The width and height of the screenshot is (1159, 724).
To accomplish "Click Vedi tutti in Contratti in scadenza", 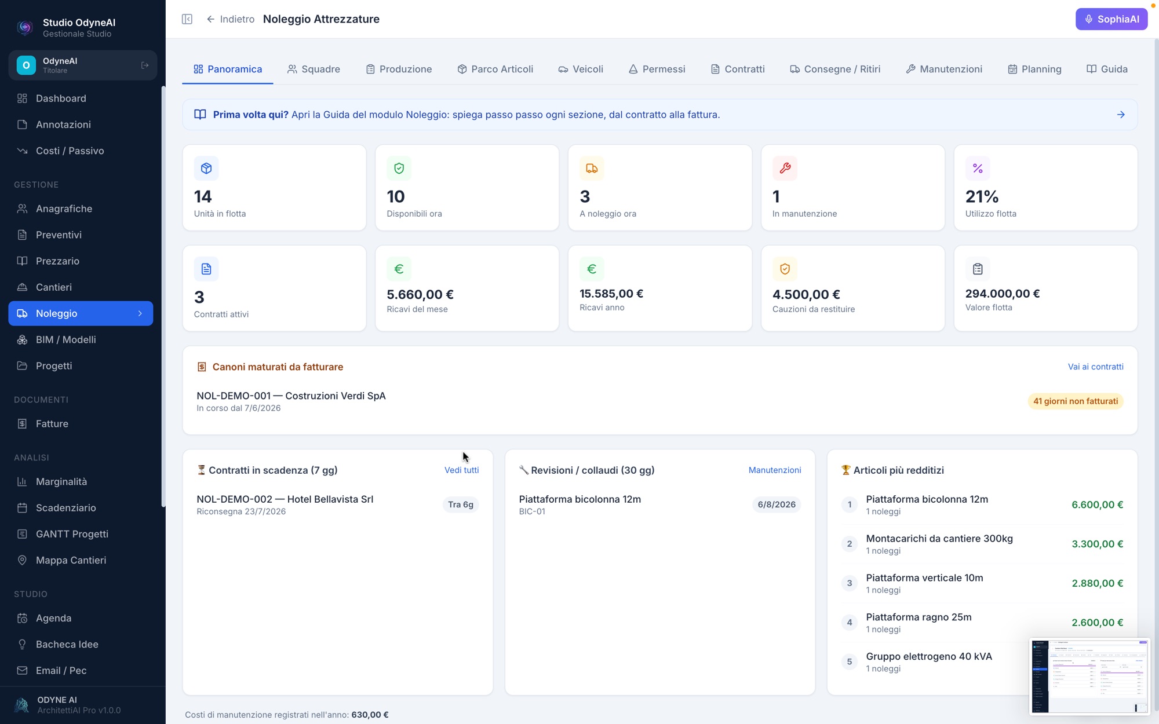I will pos(461,470).
